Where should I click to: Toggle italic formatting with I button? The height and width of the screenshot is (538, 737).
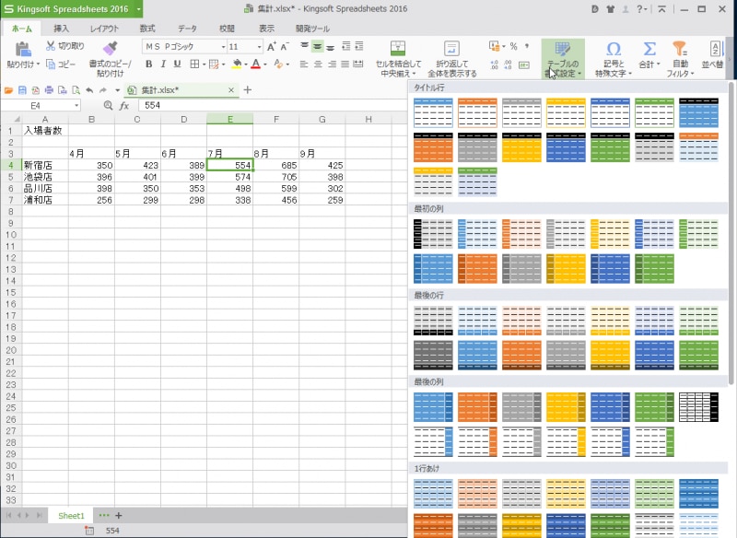coord(163,64)
